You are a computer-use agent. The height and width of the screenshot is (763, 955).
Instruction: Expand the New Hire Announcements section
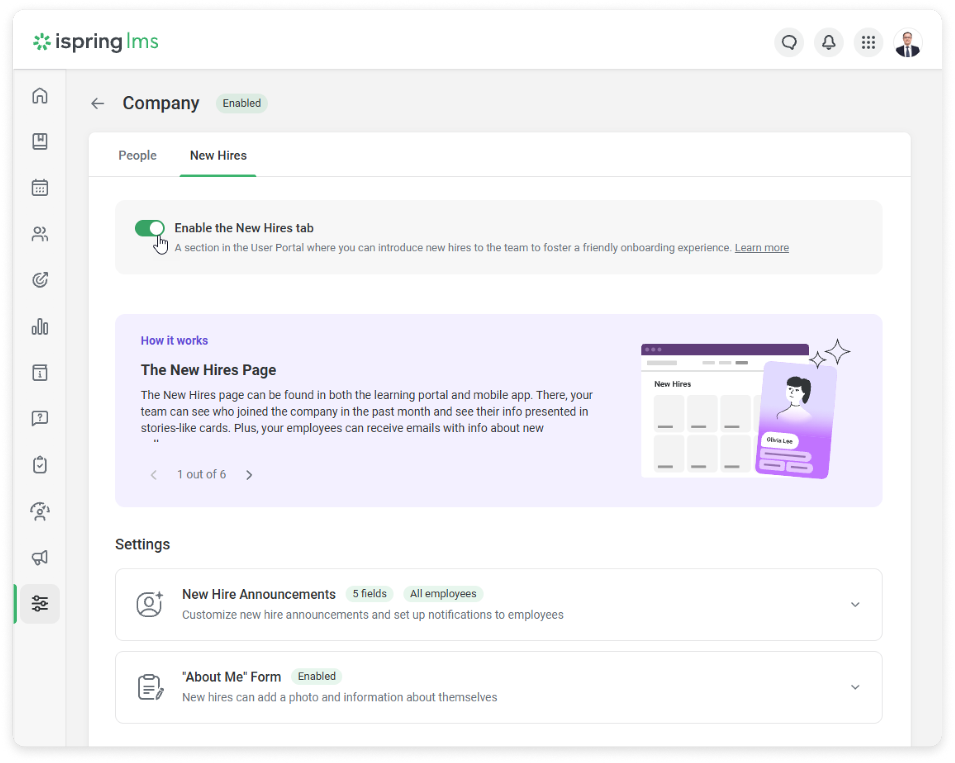tap(855, 604)
